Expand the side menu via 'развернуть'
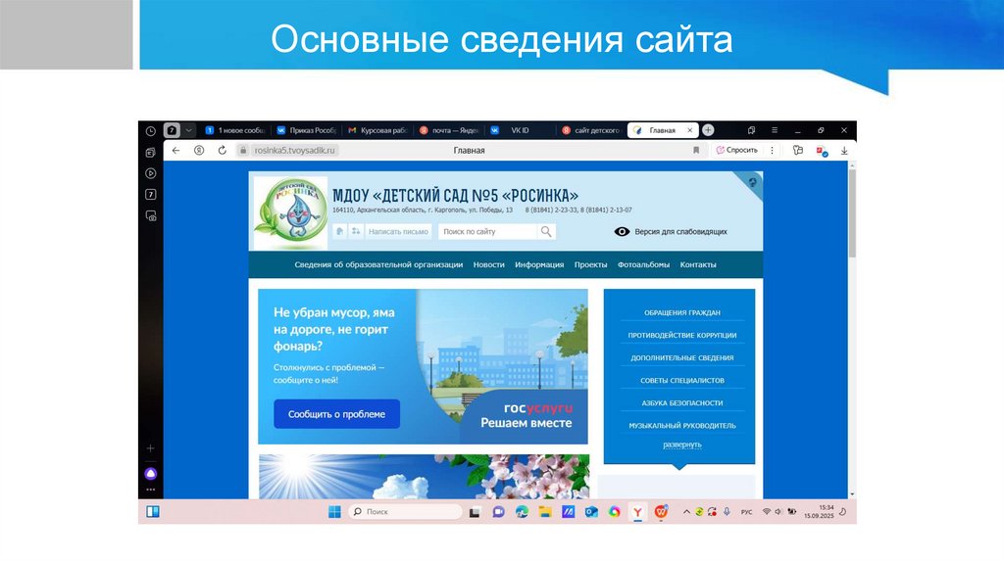This screenshot has height=562, width=1004. coord(682,445)
